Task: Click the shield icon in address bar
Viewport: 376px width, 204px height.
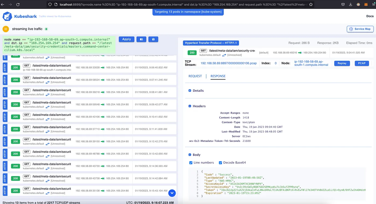Action: (x=50, y=5)
